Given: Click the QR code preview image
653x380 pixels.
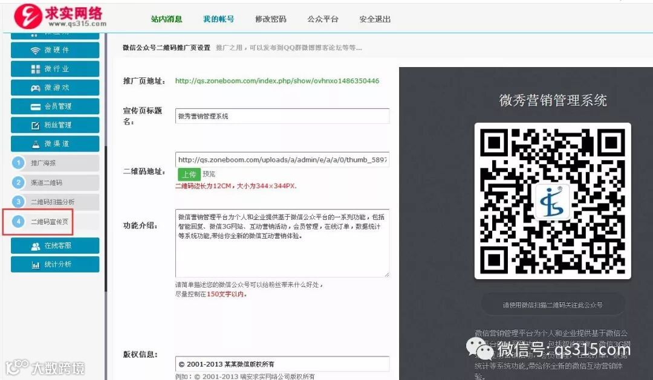Looking at the screenshot, I should pyautogui.click(x=553, y=201).
